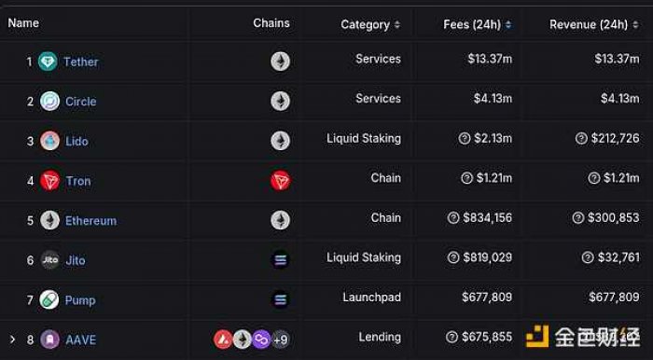Open the Tether protocol link

(81, 62)
